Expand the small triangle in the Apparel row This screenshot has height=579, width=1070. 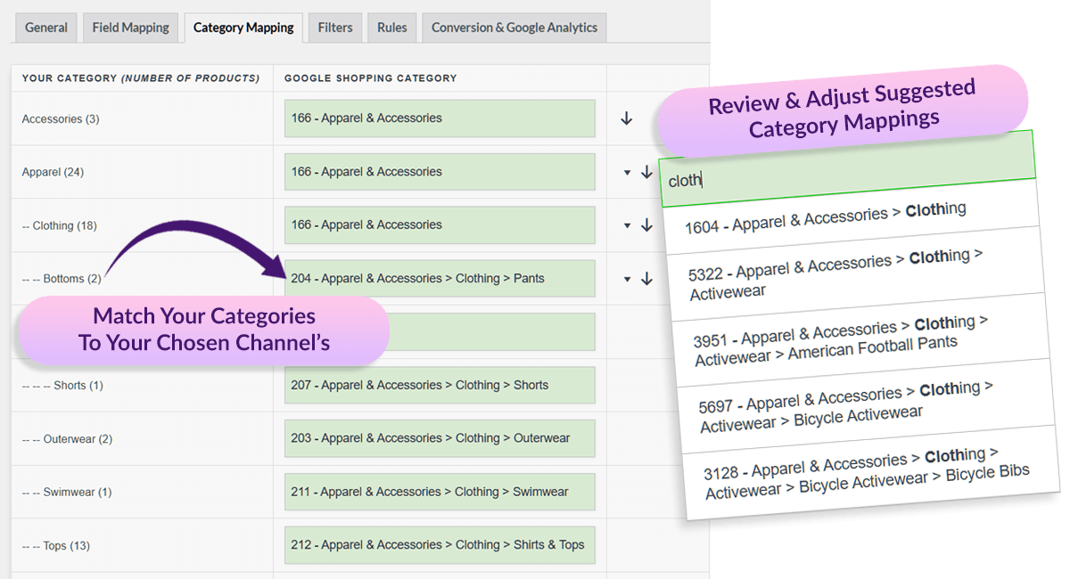click(x=628, y=173)
